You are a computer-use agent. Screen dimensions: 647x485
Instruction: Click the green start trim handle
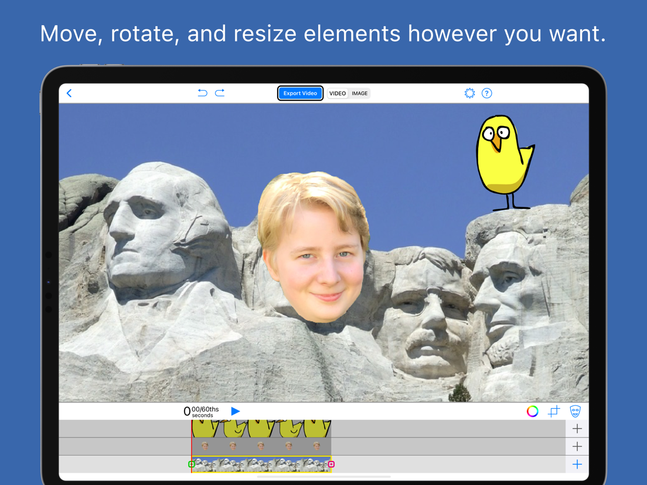pos(192,464)
